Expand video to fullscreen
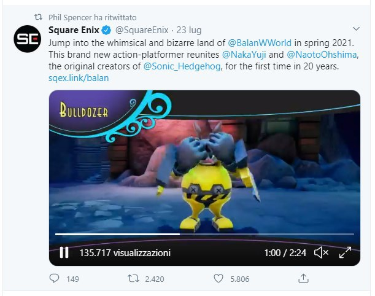 (x=345, y=252)
